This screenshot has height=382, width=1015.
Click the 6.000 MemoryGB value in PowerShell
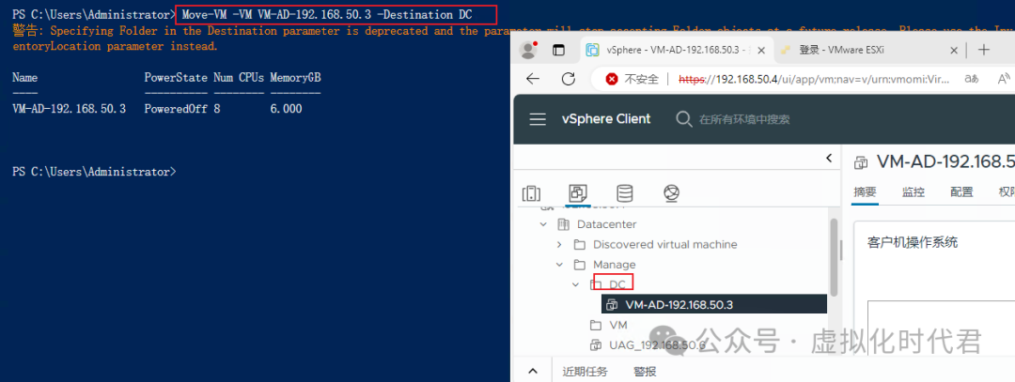coord(286,109)
